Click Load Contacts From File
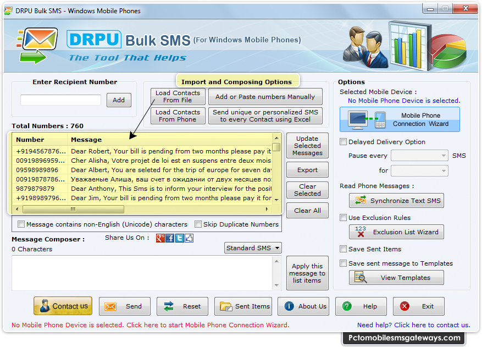The width and height of the screenshot is (482, 347). click(x=178, y=97)
